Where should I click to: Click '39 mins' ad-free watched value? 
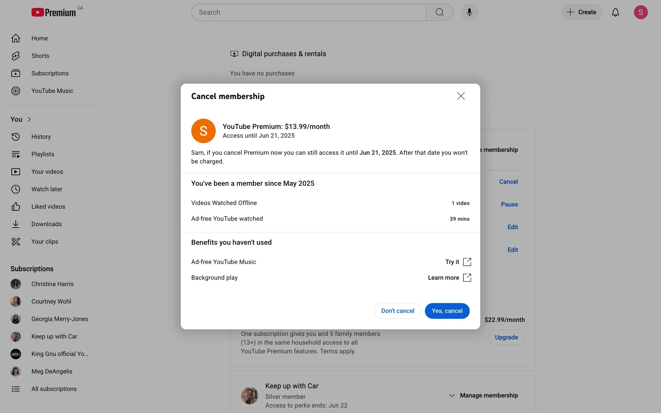pos(460,219)
